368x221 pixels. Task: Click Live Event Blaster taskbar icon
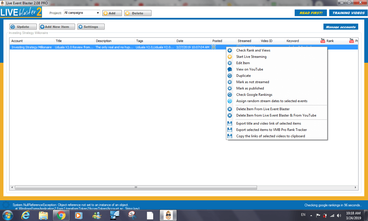(168, 215)
